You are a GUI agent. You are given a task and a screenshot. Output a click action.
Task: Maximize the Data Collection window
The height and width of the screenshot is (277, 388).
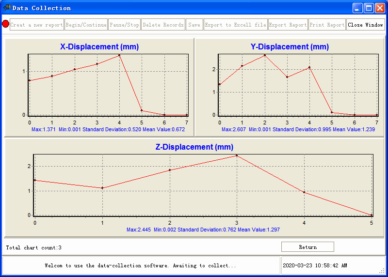[x=368, y=8]
